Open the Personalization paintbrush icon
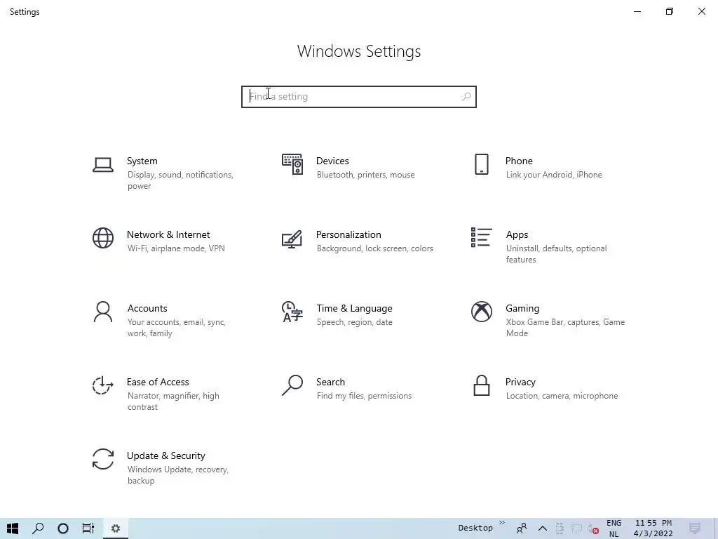718x539 pixels. [x=292, y=239]
